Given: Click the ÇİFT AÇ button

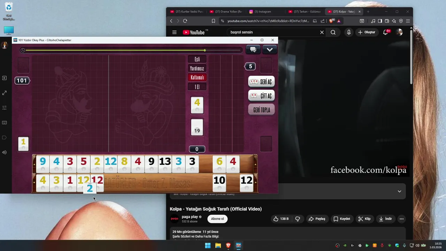Looking at the screenshot, I should [x=261, y=96].
